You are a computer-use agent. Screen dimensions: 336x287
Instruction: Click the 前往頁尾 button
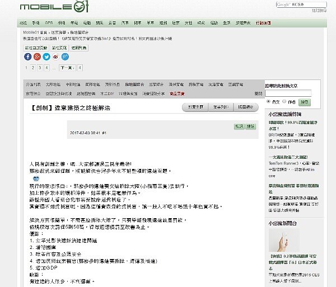(x=59, y=48)
